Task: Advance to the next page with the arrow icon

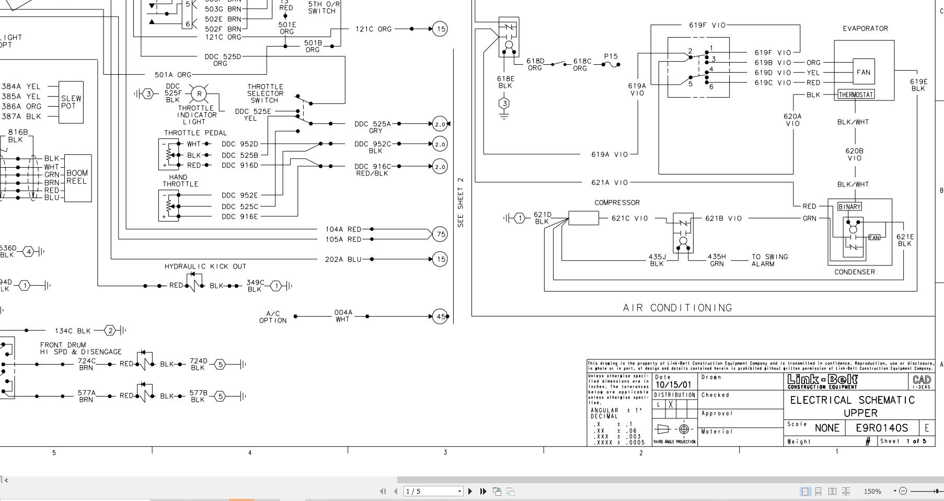Action: click(x=470, y=491)
